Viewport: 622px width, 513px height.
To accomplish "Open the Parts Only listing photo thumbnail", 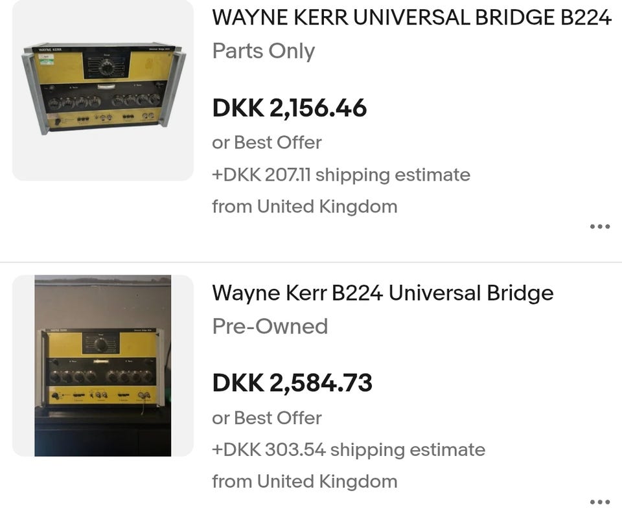I will 103,90.
